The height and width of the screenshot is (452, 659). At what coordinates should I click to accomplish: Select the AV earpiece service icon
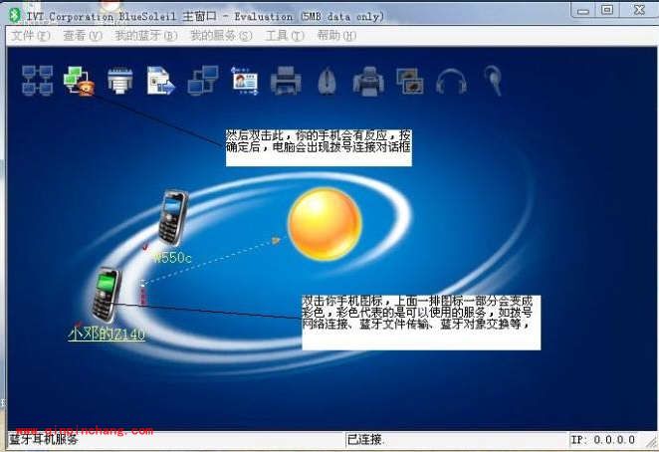(x=492, y=79)
